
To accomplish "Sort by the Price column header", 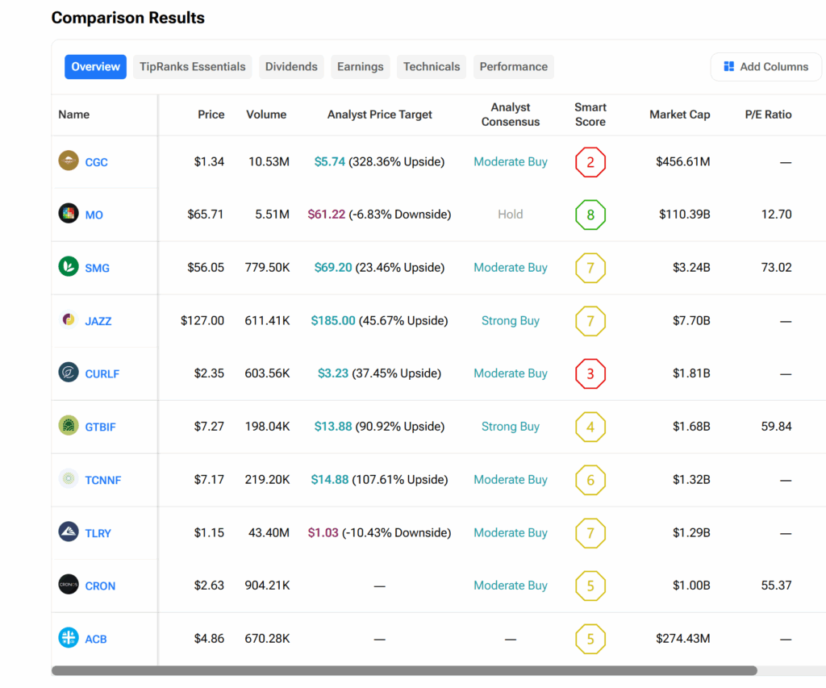I will click(x=211, y=115).
